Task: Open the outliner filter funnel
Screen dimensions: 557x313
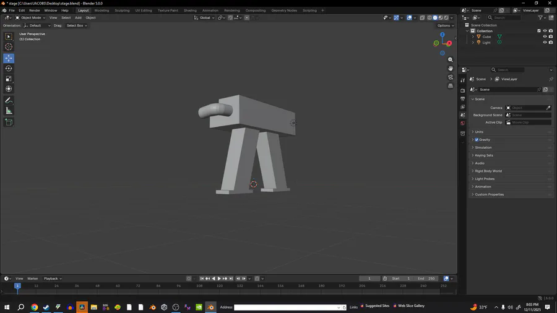Action: tap(540, 18)
